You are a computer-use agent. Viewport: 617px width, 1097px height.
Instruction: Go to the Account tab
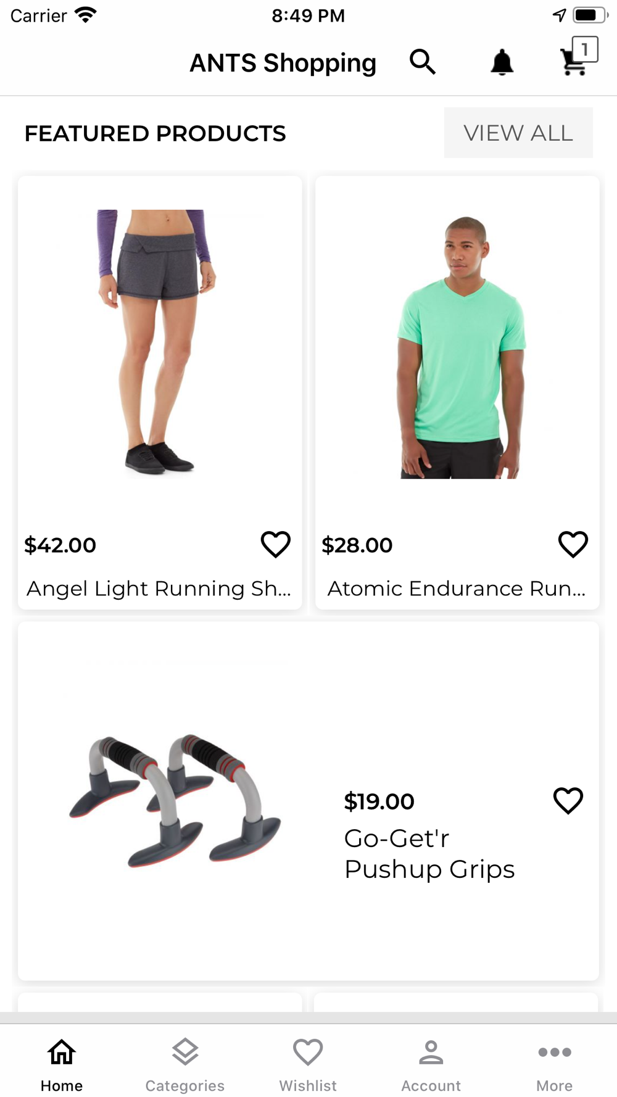431,1064
